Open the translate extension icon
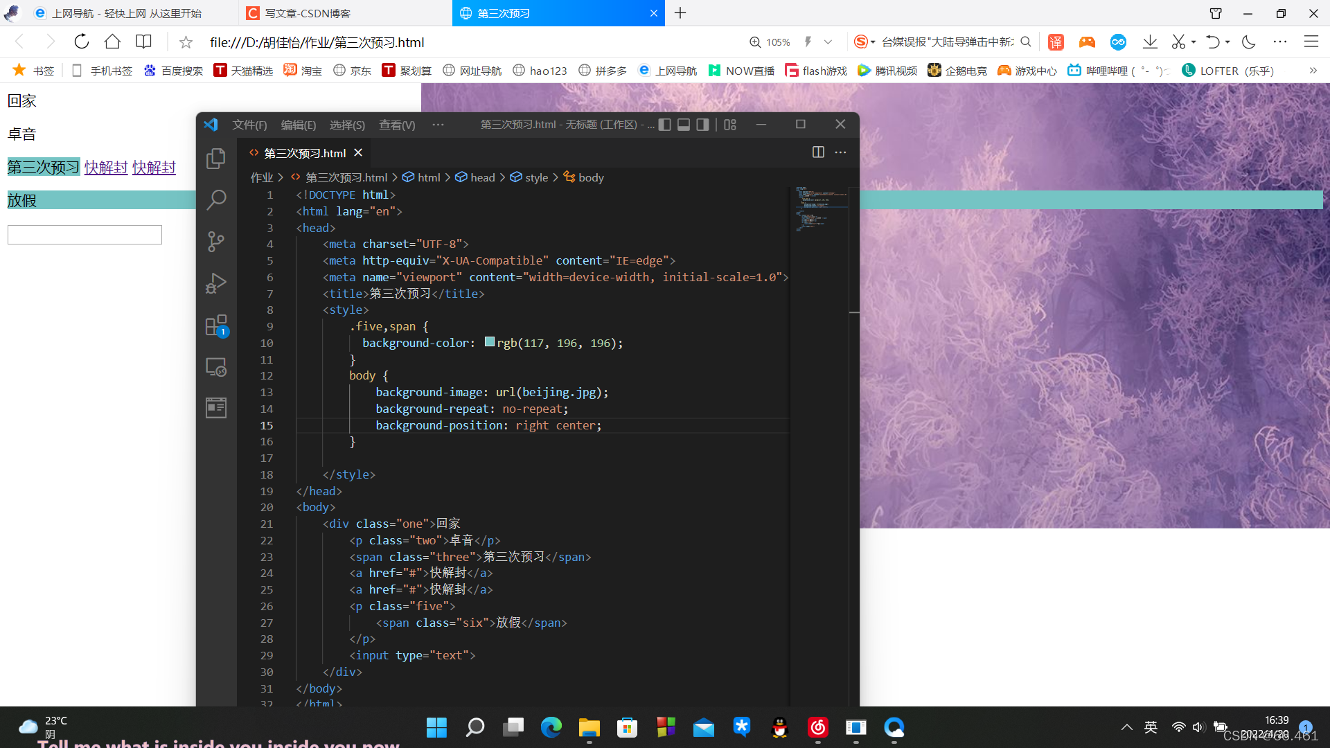1330x748 pixels. [x=1056, y=42]
